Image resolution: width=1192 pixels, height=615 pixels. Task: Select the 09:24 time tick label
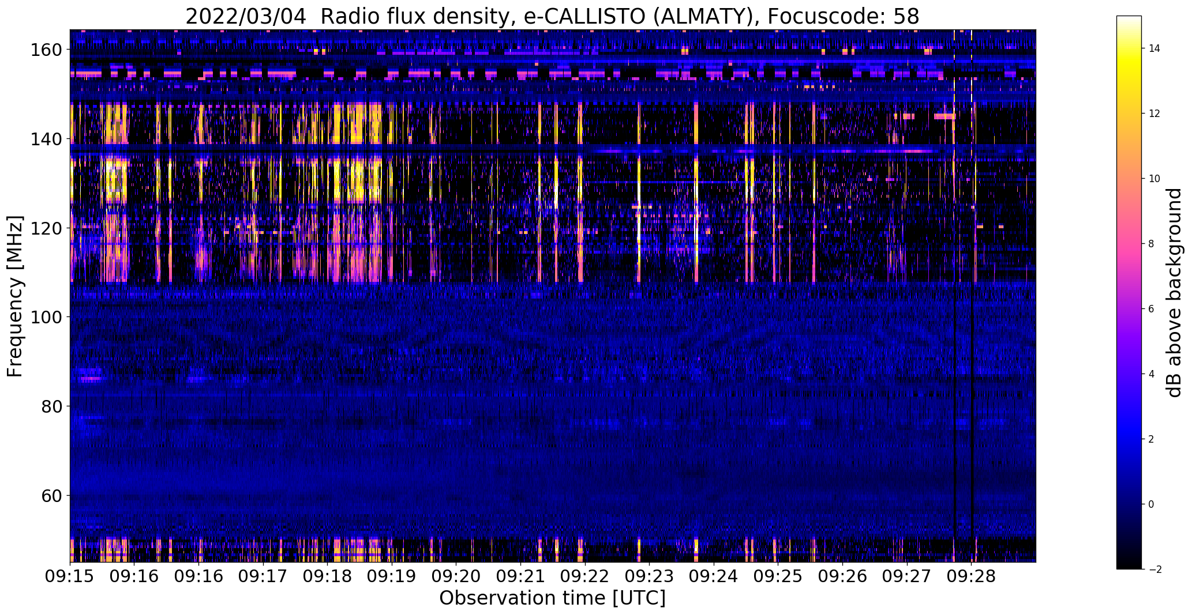[714, 576]
